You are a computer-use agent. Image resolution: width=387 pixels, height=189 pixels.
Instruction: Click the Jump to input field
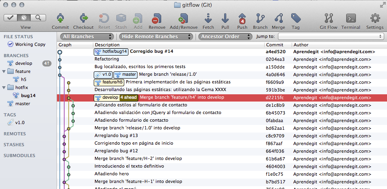(x=331, y=36)
